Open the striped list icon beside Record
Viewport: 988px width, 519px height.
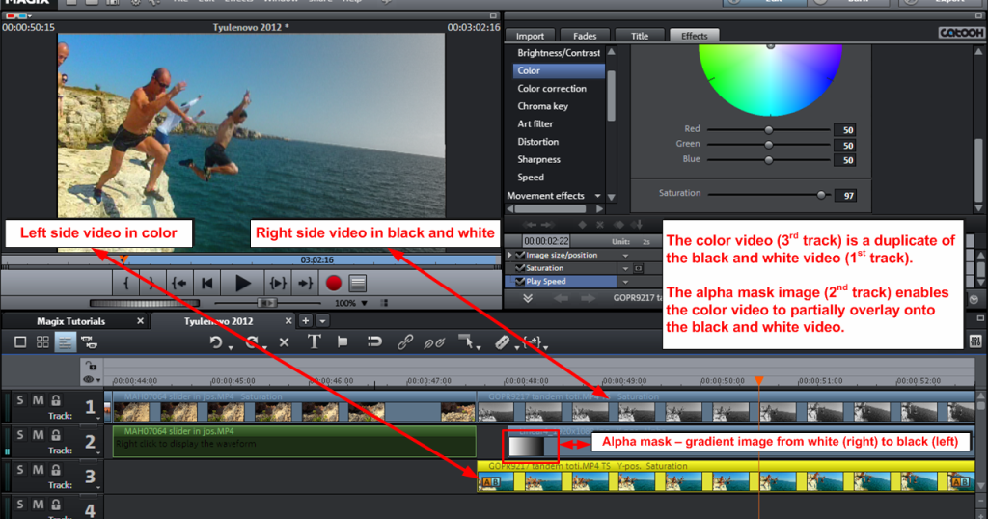coord(358,284)
